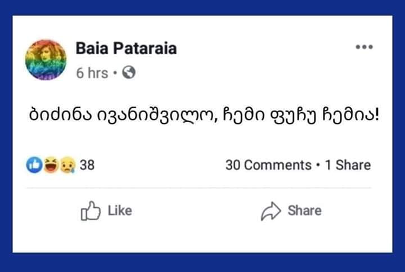
Task: Click the '6 hrs' post timestamp
Action: click(x=92, y=73)
